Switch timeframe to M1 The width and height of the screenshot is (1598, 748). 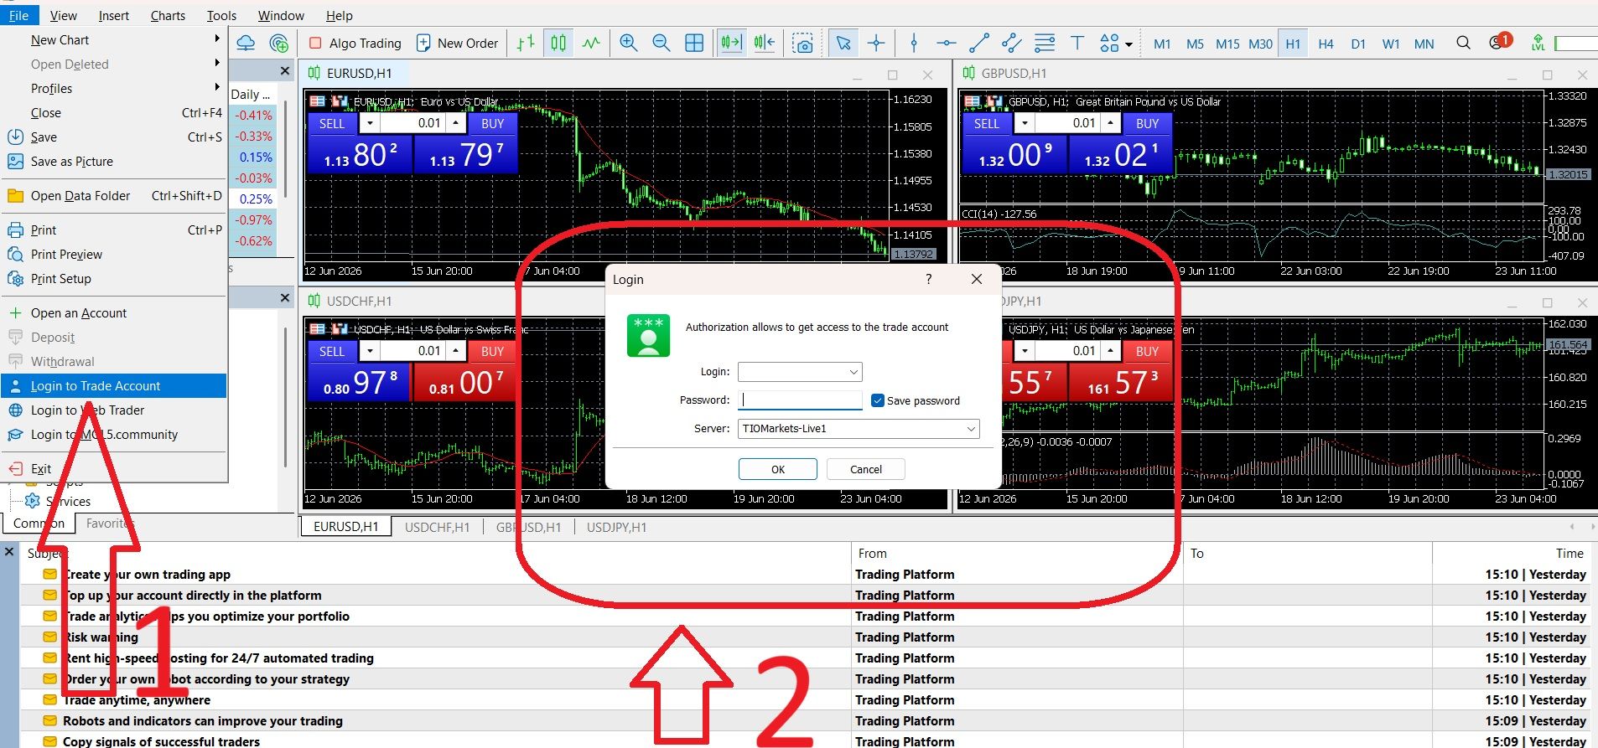1162,44
